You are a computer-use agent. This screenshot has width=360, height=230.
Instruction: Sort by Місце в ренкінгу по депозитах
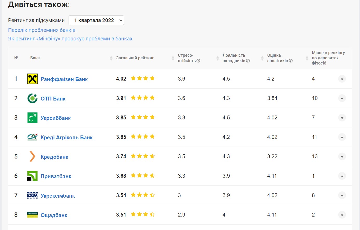click(x=328, y=58)
